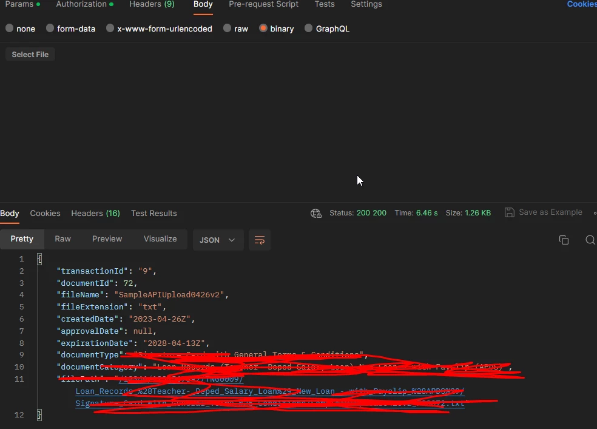Viewport: 597px width, 429px height.
Task: Collapse the JSON object at line 1
Action: [39, 259]
